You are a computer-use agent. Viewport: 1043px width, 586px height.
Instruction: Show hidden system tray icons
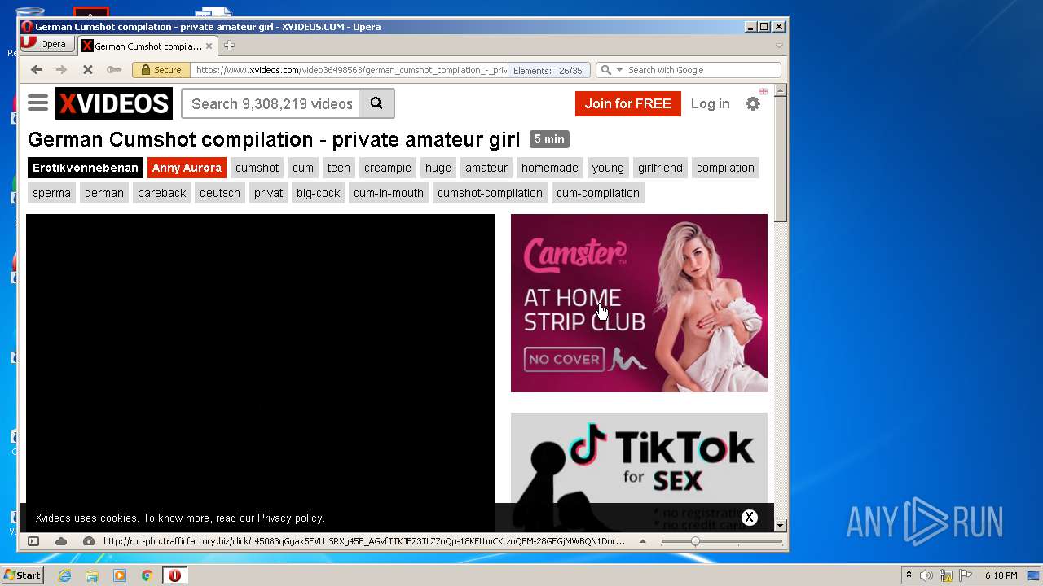pos(909,575)
